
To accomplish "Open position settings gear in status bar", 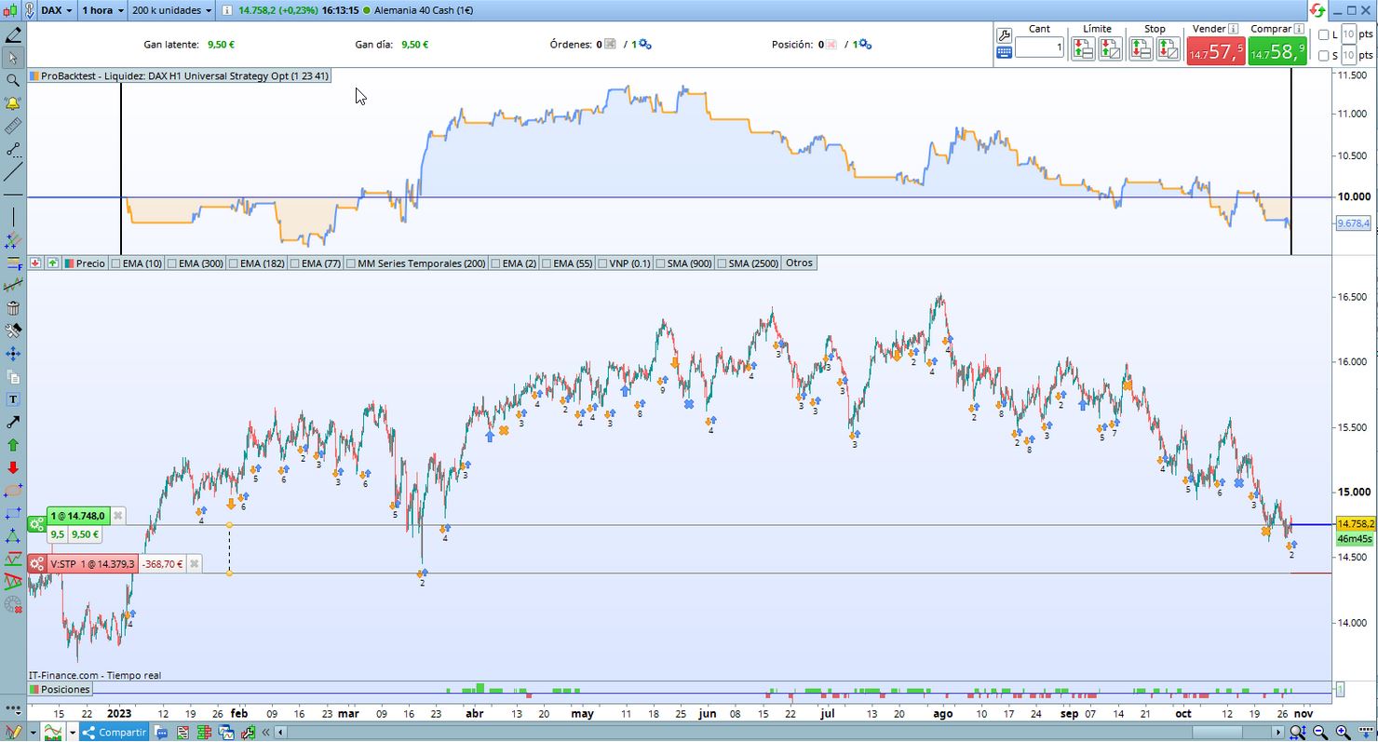I will pos(865,44).
